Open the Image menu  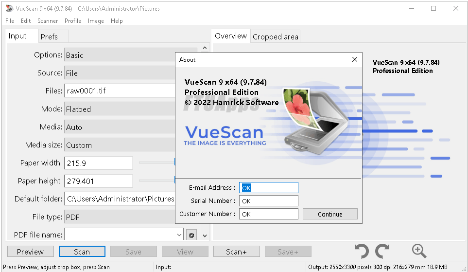(96, 20)
